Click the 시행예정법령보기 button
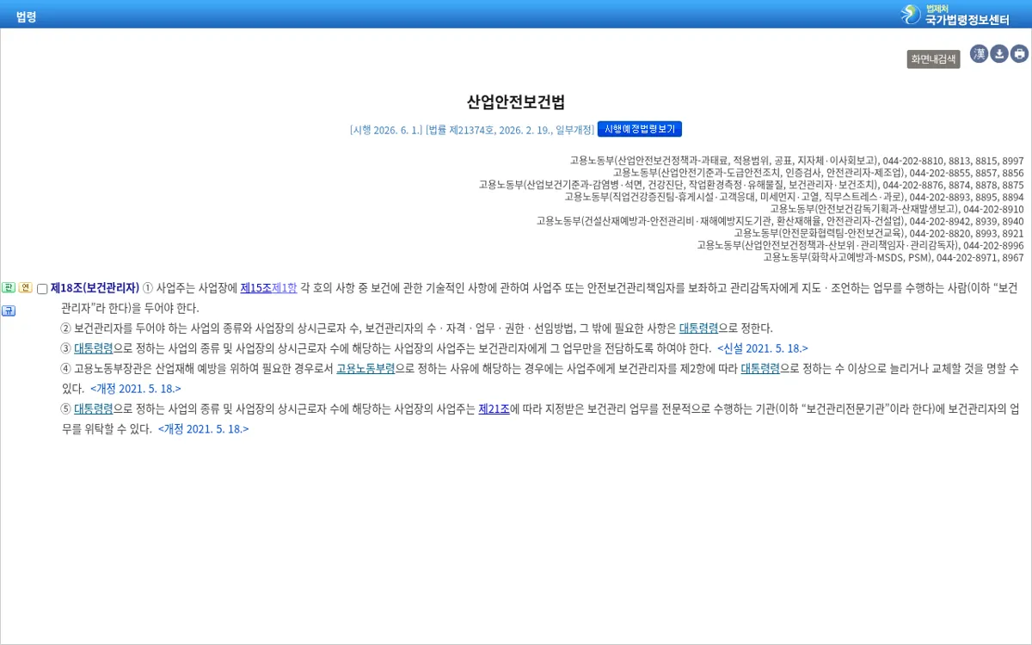The width and height of the screenshot is (1032, 645). 640,129
